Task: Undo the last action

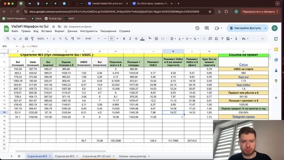Action: coord(14,39)
